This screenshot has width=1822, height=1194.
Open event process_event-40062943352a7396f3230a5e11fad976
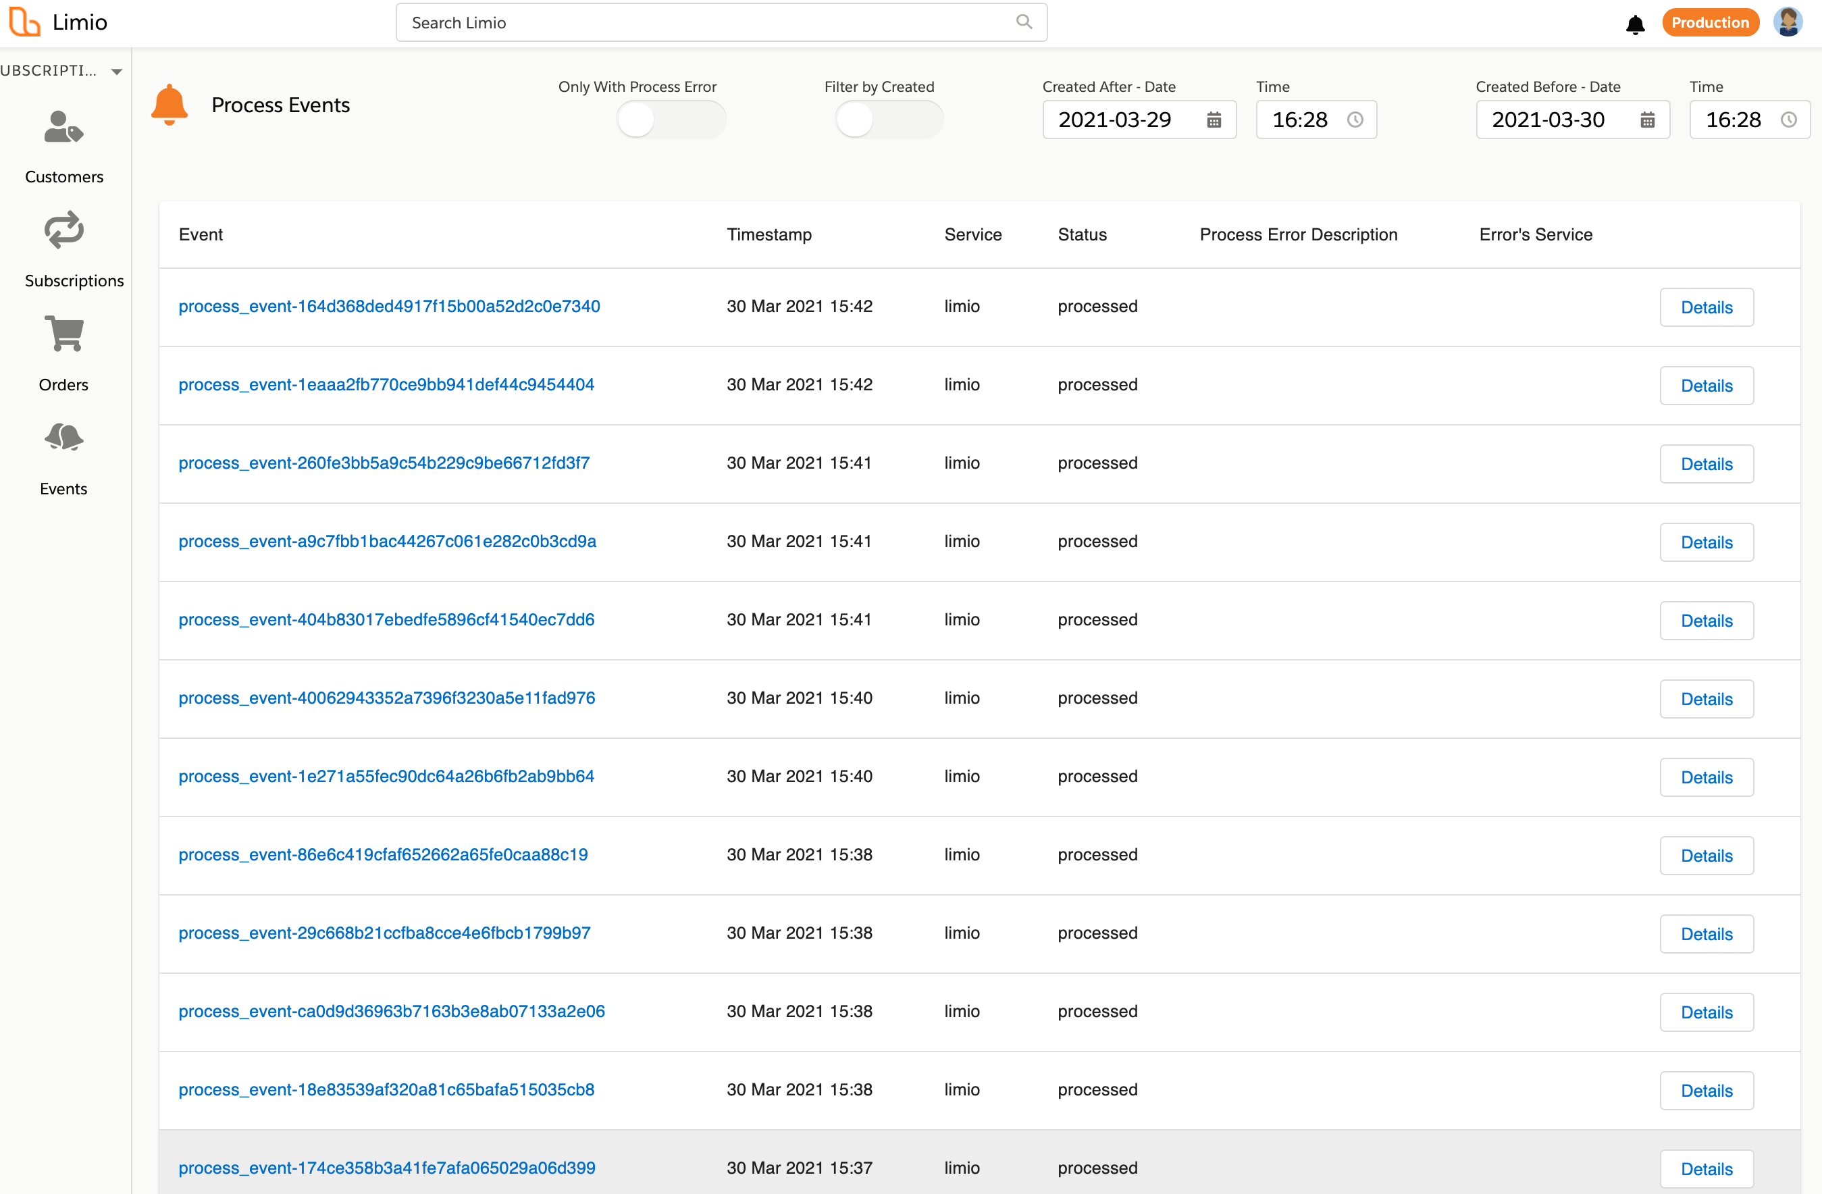pos(386,698)
